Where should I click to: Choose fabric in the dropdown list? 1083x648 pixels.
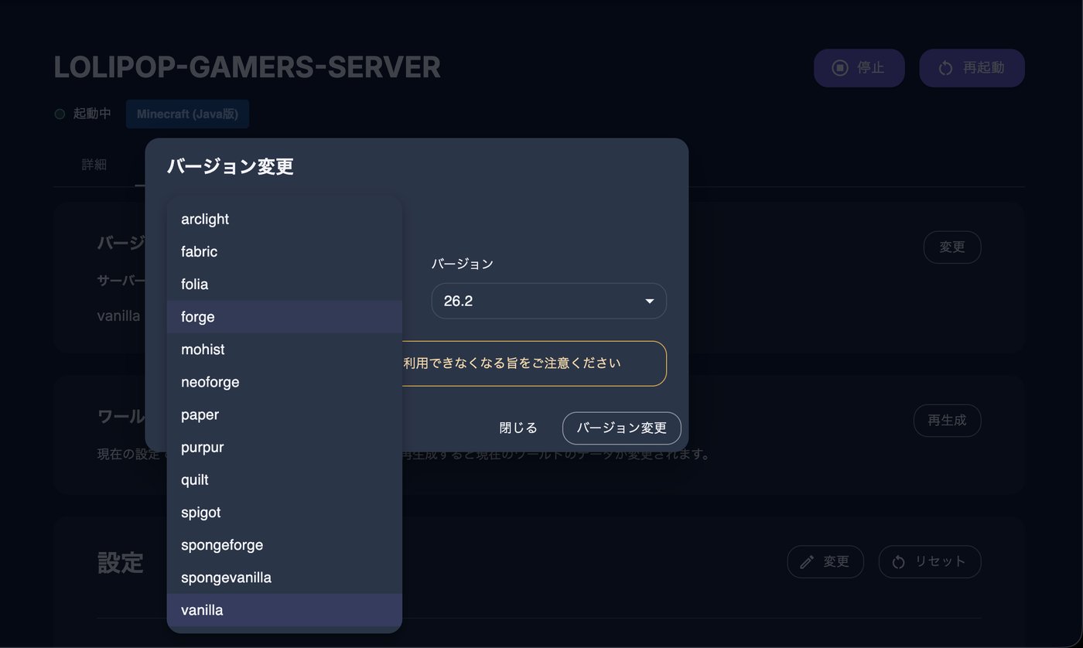284,251
